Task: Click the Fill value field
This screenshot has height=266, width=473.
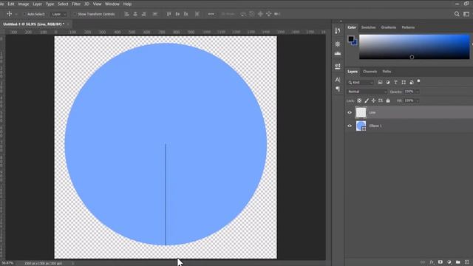Action: [x=409, y=100]
